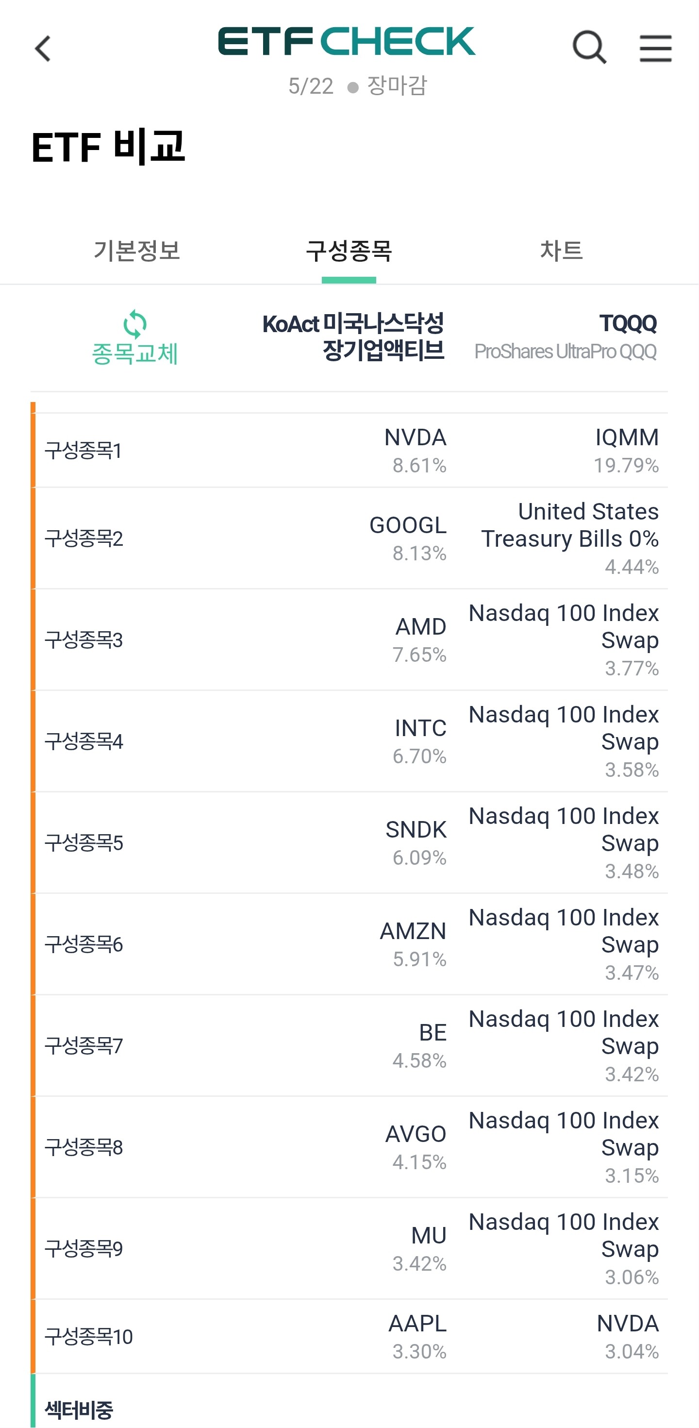Select the 구성종목 tab
Screen dimensions: 699x1428
[349, 251]
